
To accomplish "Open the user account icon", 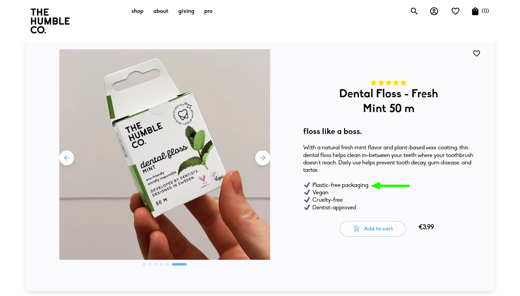I will (x=434, y=11).
